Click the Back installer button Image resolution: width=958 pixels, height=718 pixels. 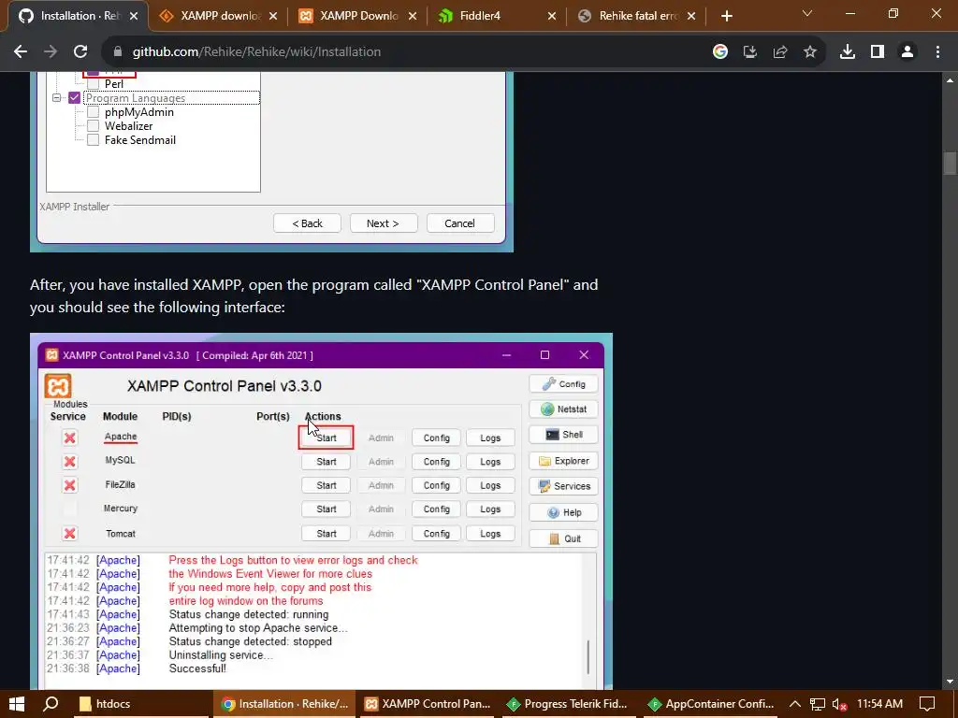[x=307, y=223]
